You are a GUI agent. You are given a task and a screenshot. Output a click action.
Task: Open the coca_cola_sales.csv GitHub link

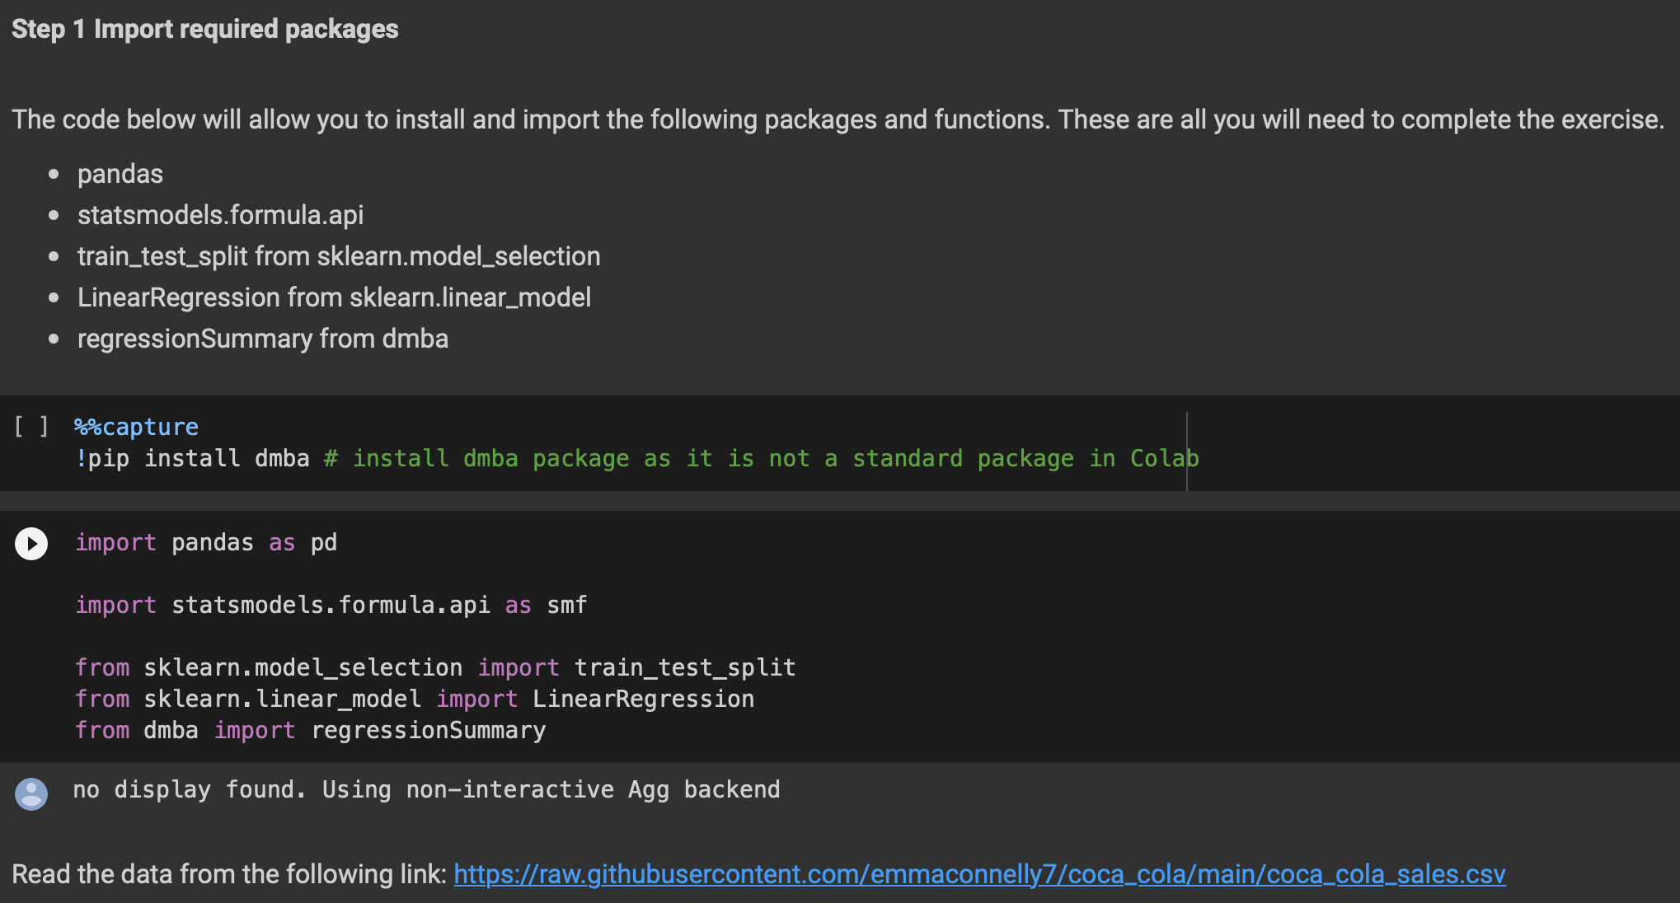pyautogui.click(x=979, y=874)
